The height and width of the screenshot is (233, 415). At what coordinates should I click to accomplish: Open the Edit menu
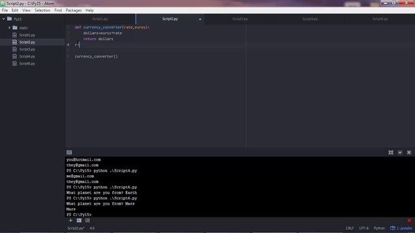click(x=15, y=10)
